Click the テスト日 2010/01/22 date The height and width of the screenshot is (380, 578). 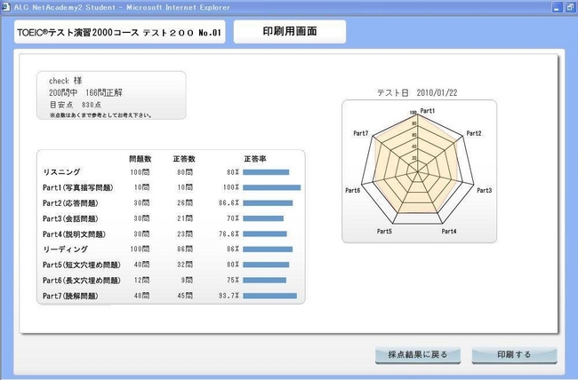click(x=417, y=93)
